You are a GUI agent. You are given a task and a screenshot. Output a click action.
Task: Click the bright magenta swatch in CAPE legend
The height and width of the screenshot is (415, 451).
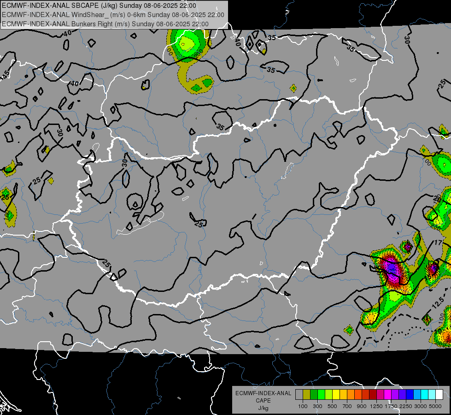tap(388, 394)
